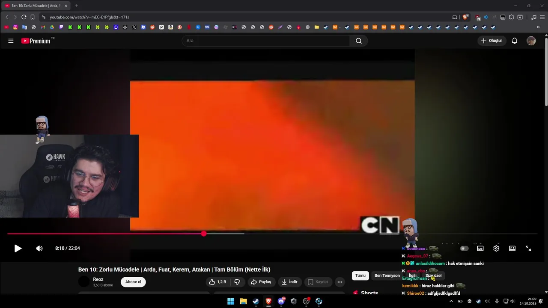Close the Ben 10 browser tab

coord(66,6)
